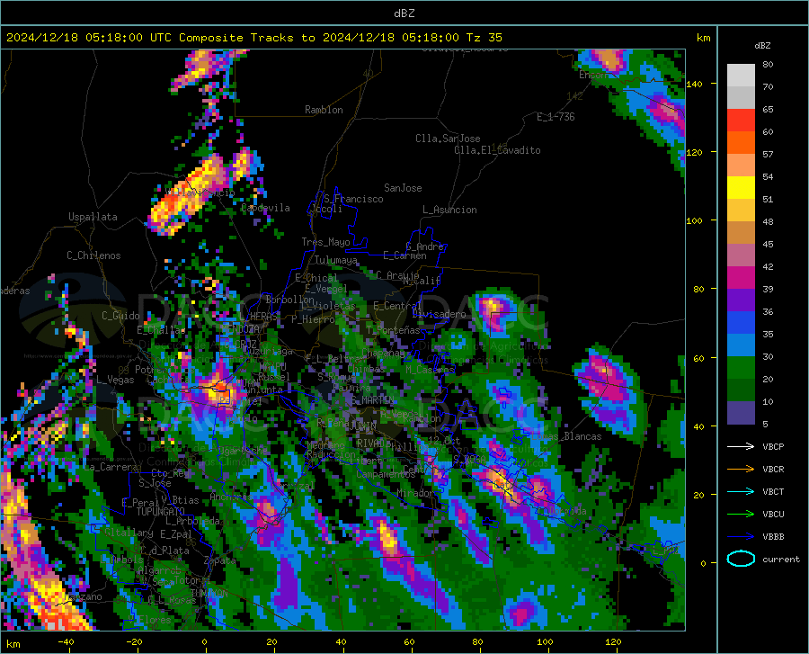Click the Uspallata place label
The width and height of the screenshot is (809, 654).
click(93, 217)
